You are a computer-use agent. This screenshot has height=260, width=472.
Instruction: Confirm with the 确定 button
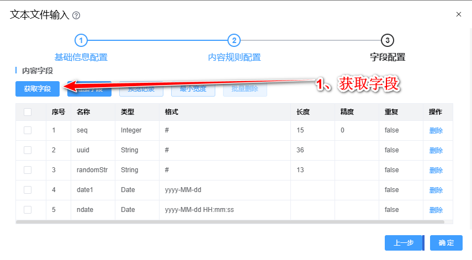point(446,243)
